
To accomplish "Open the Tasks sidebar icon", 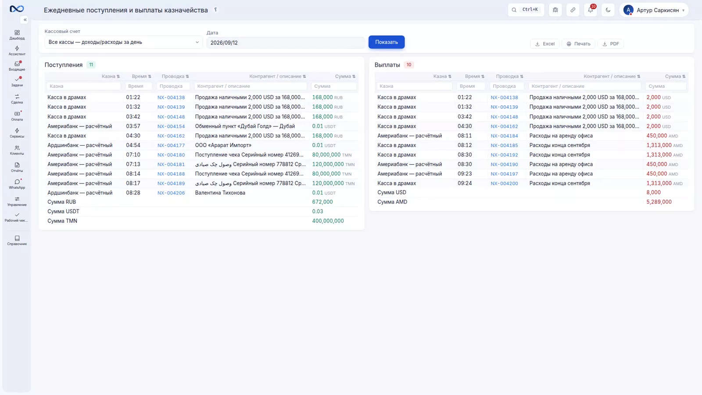I will click(17, 82).
